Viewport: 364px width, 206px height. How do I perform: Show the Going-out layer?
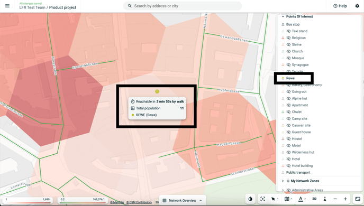pyautogui.click(x=288, y=92)
